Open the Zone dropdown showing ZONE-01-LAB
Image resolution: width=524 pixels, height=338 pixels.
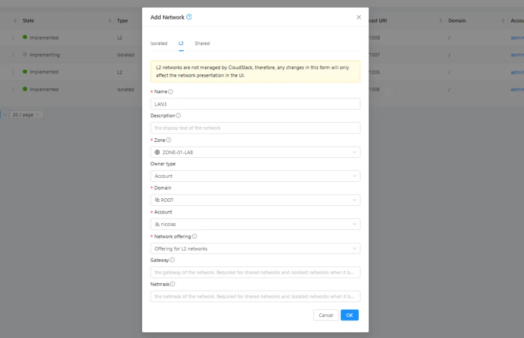pyautogui.click(x=255, y=152)
